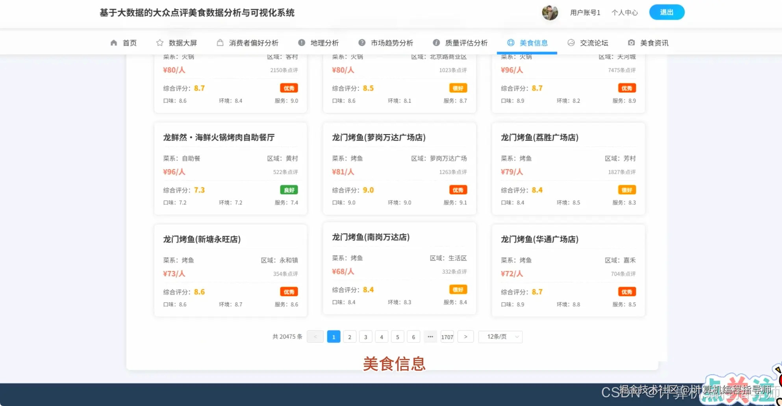The width and height of the screenshot is (782, 406).
Task: Select the star icon for 数据大屏
Action: click(x=159, y=42)
